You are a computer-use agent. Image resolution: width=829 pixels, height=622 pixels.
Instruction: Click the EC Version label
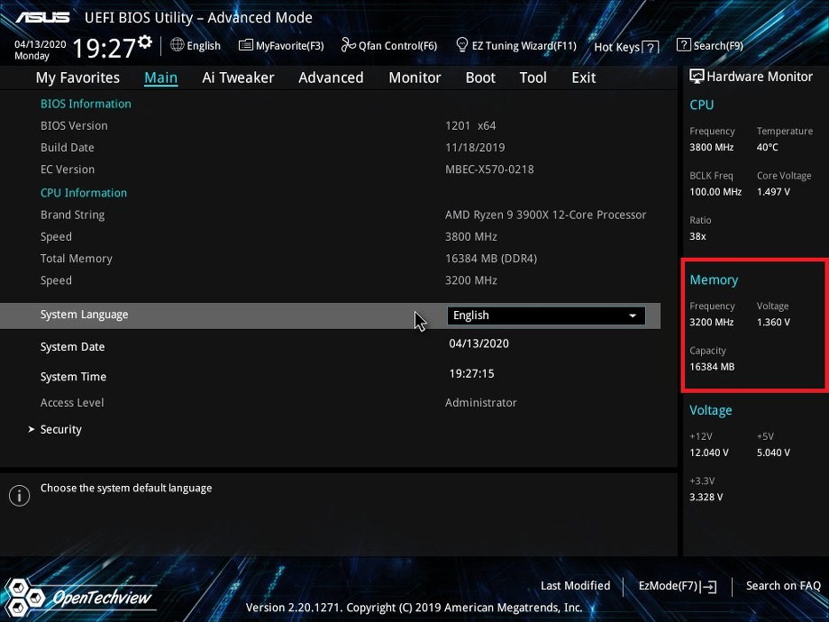68,169
